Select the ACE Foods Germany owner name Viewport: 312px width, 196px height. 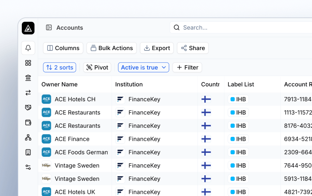(x=81, y=152)
